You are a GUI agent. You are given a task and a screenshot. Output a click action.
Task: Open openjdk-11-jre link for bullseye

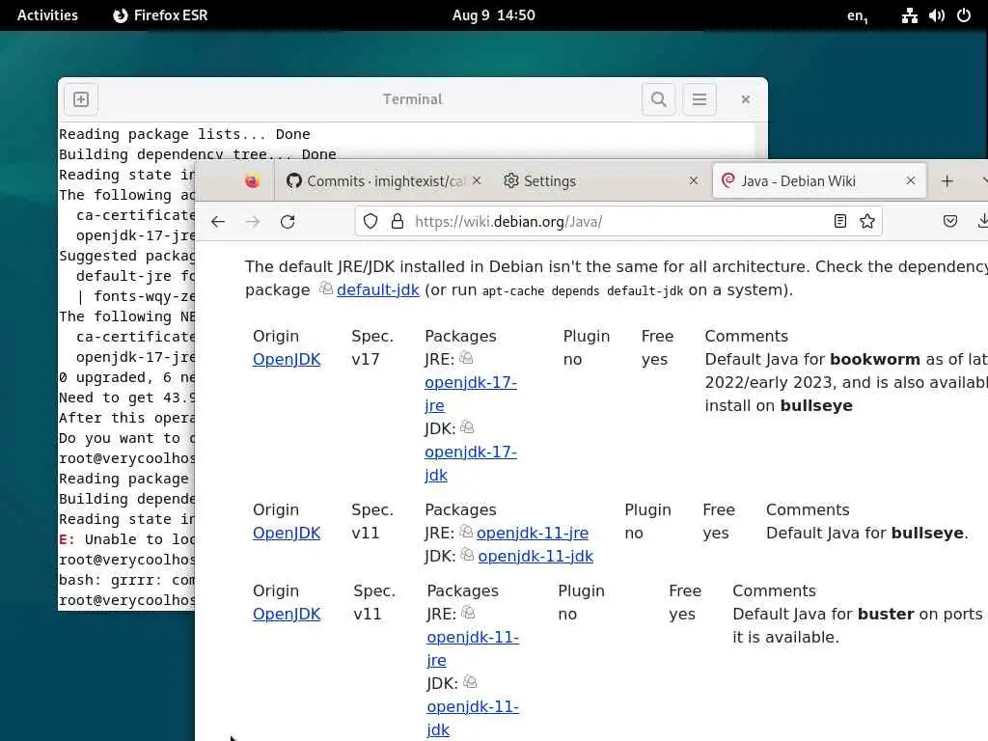[x=533, y=533]
